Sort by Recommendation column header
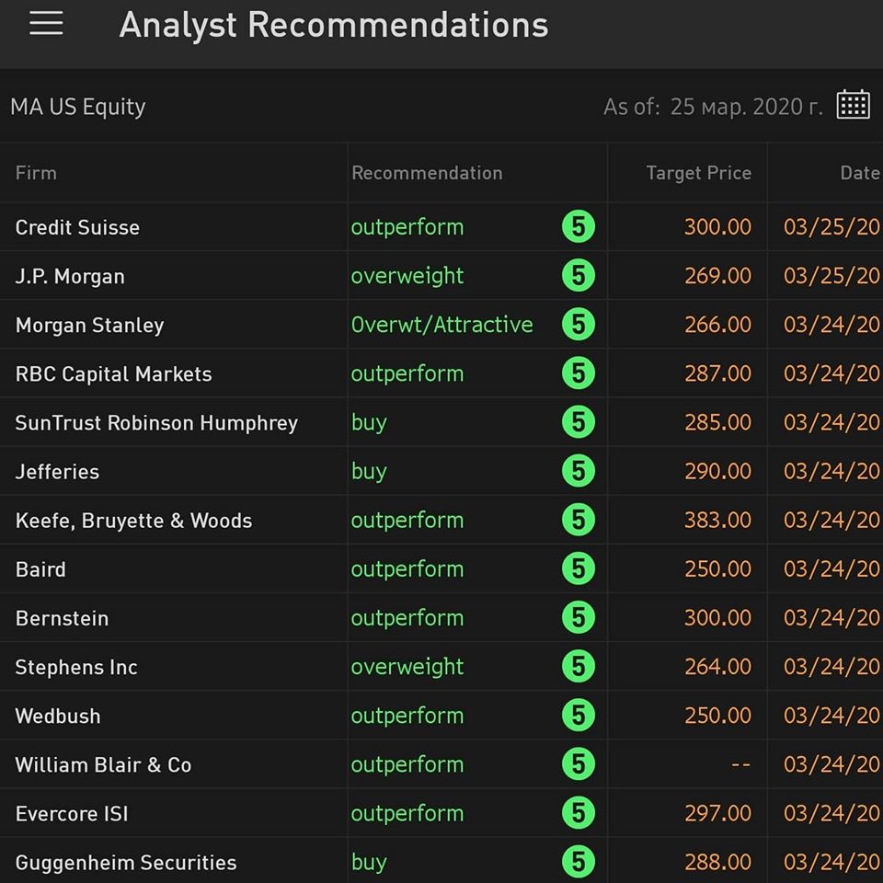This screenshot has width=883, height=883. click(427, 173)
